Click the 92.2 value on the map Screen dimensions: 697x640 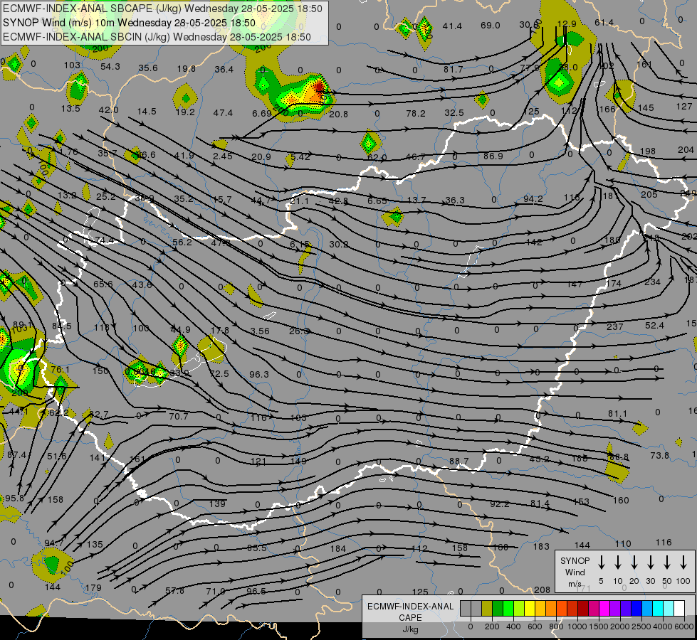(x=500, y=503)
